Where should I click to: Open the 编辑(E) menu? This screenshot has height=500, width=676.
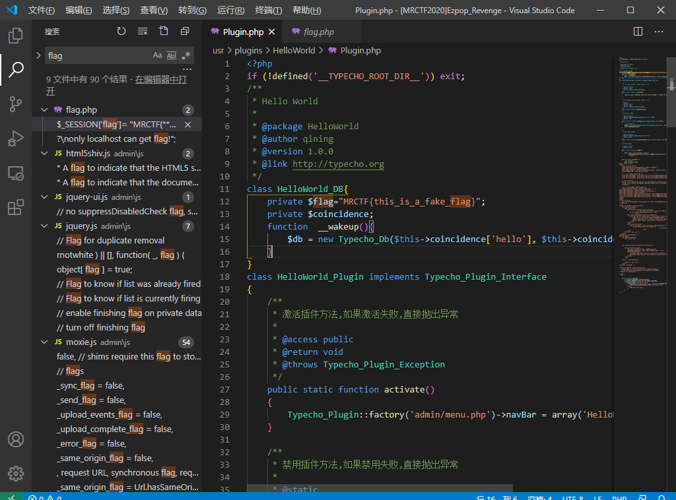(x=79, y=10)
